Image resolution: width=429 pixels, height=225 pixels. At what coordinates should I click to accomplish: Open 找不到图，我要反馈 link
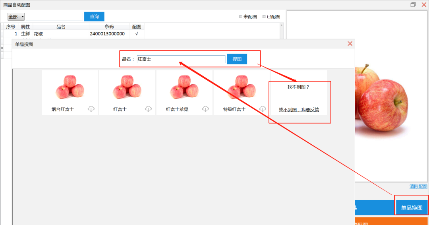[x=299, y=110]
